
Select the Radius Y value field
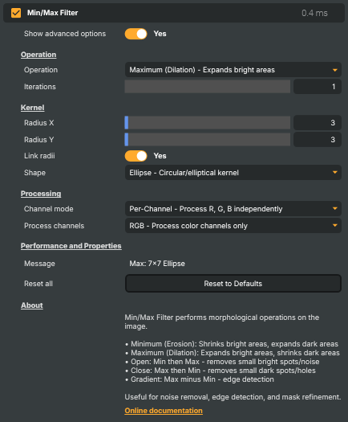(x=318, y=140)
